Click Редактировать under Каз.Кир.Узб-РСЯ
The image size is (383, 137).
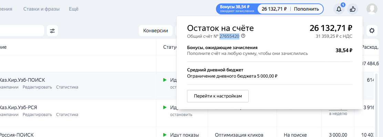pos(38,114)
